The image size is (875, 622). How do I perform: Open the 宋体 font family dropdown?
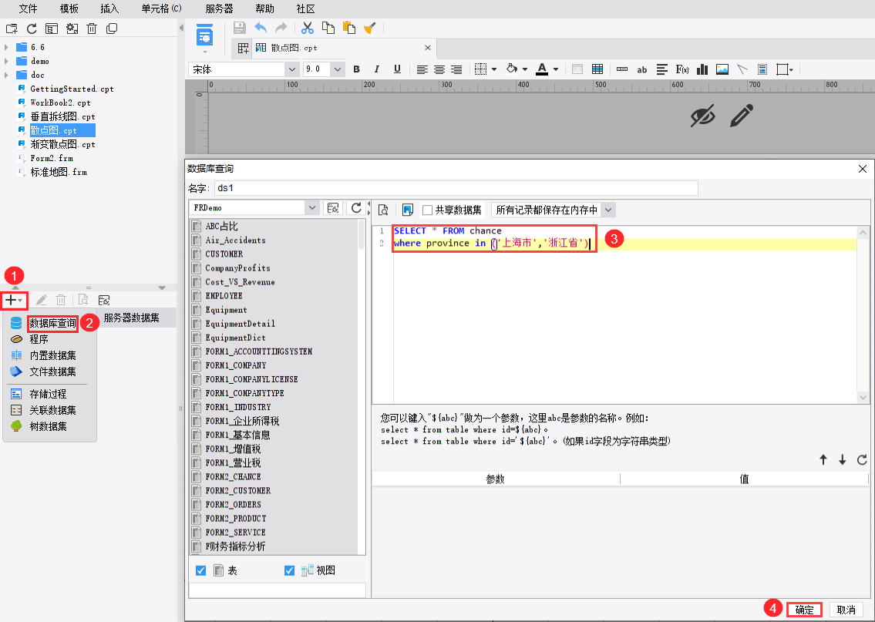point(291,69)
